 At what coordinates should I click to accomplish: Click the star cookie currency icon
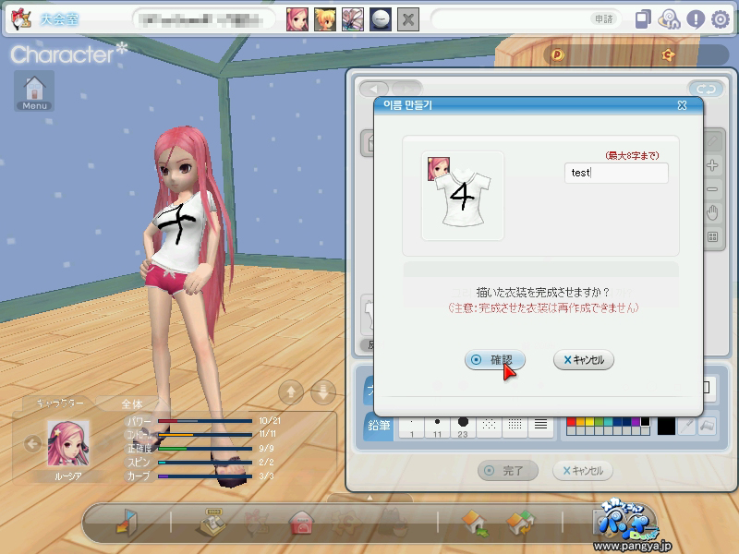[x=668, y=55]
